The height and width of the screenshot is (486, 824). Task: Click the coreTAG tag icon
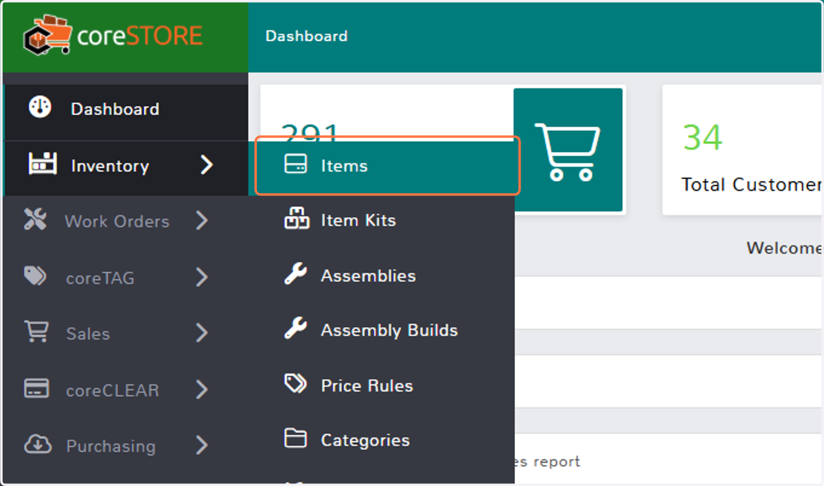pyautogui.click(x=35, y=276)
